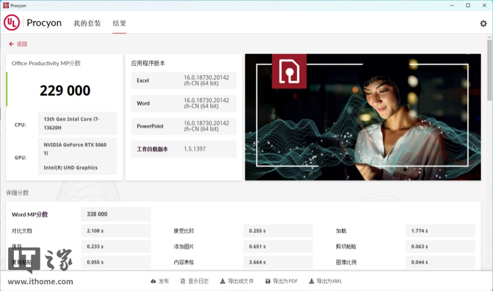
Task: Click the export as XML download icon
Action: coord(311,281)
